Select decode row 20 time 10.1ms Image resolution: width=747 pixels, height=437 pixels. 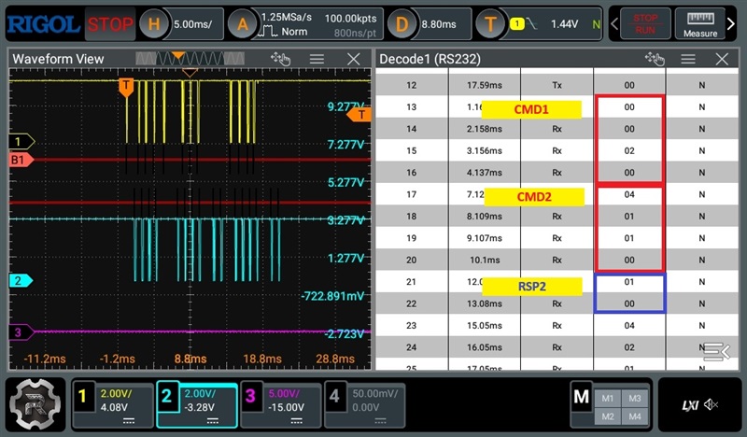coord(557,261)
